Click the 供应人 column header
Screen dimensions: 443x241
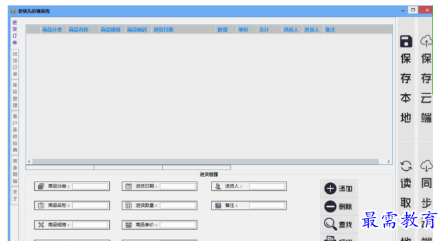click(292, 29)
